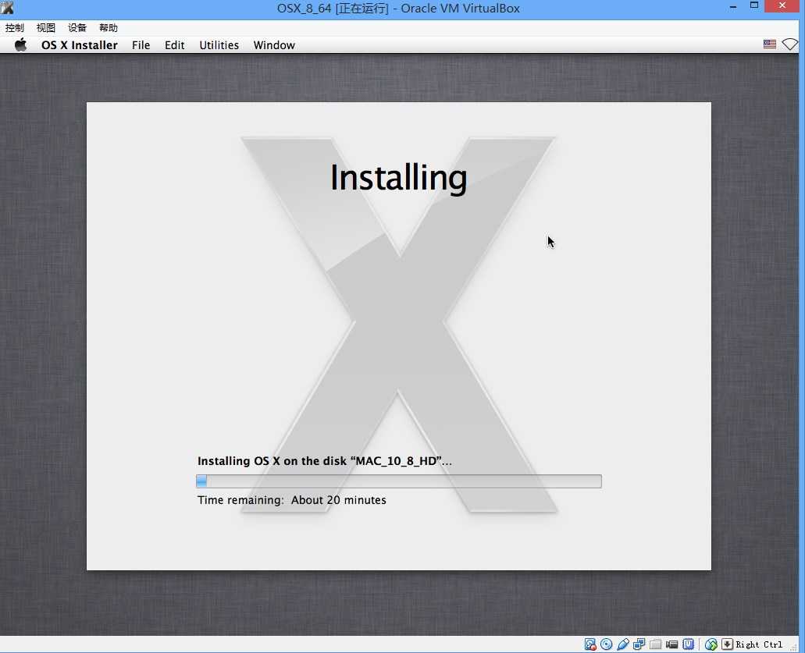Open the Edit menu
Viewport: 805px width, 653px height.
pyautogui.click(x=175, y=45)
